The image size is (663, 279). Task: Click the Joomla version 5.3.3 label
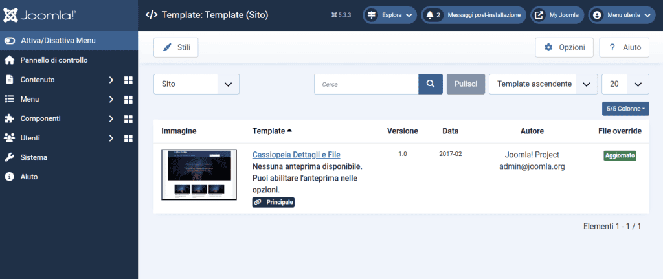click(342, 16)
